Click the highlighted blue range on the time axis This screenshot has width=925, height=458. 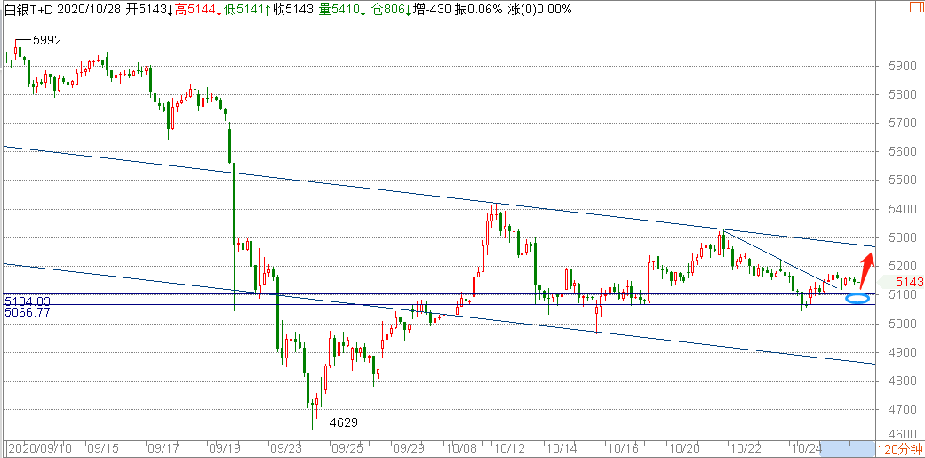(x=849, y=448)
